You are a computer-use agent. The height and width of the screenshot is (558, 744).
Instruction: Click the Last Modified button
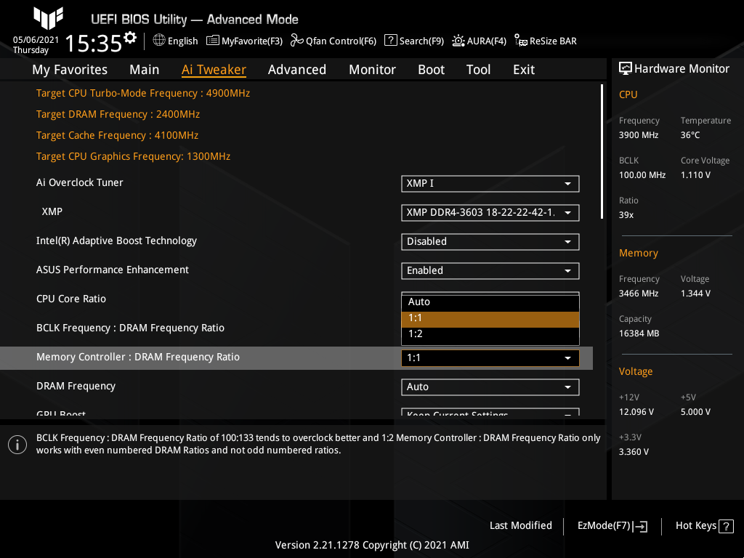click(x=520, y=526)
